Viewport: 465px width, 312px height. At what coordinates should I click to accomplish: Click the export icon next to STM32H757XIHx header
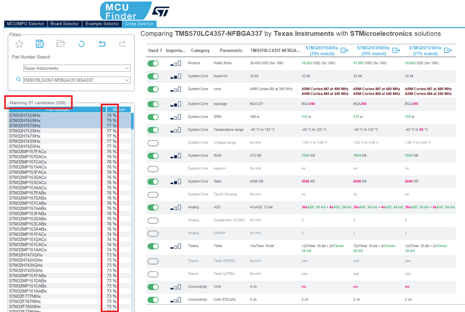pos(448,50)
